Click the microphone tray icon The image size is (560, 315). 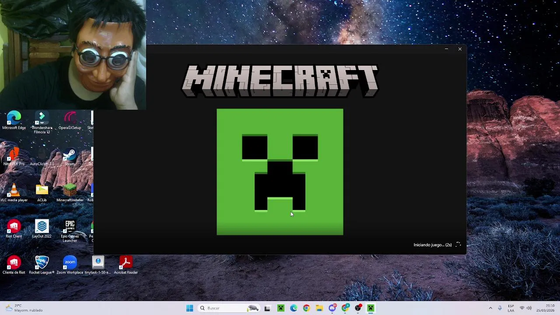pos(500,308)
